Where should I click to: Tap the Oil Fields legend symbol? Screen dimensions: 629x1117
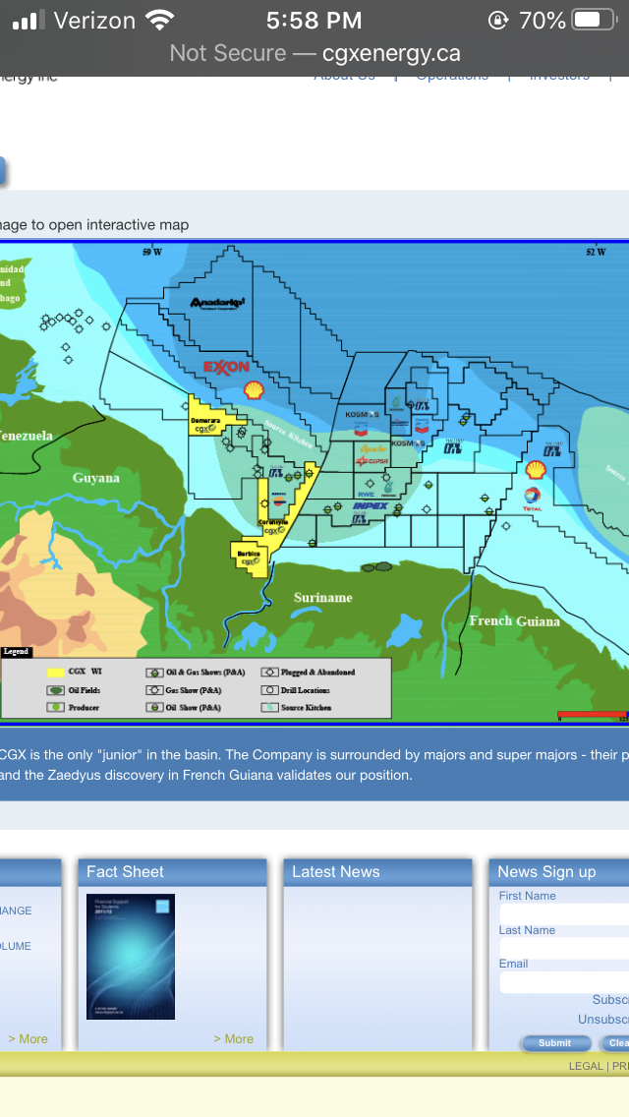56,690
